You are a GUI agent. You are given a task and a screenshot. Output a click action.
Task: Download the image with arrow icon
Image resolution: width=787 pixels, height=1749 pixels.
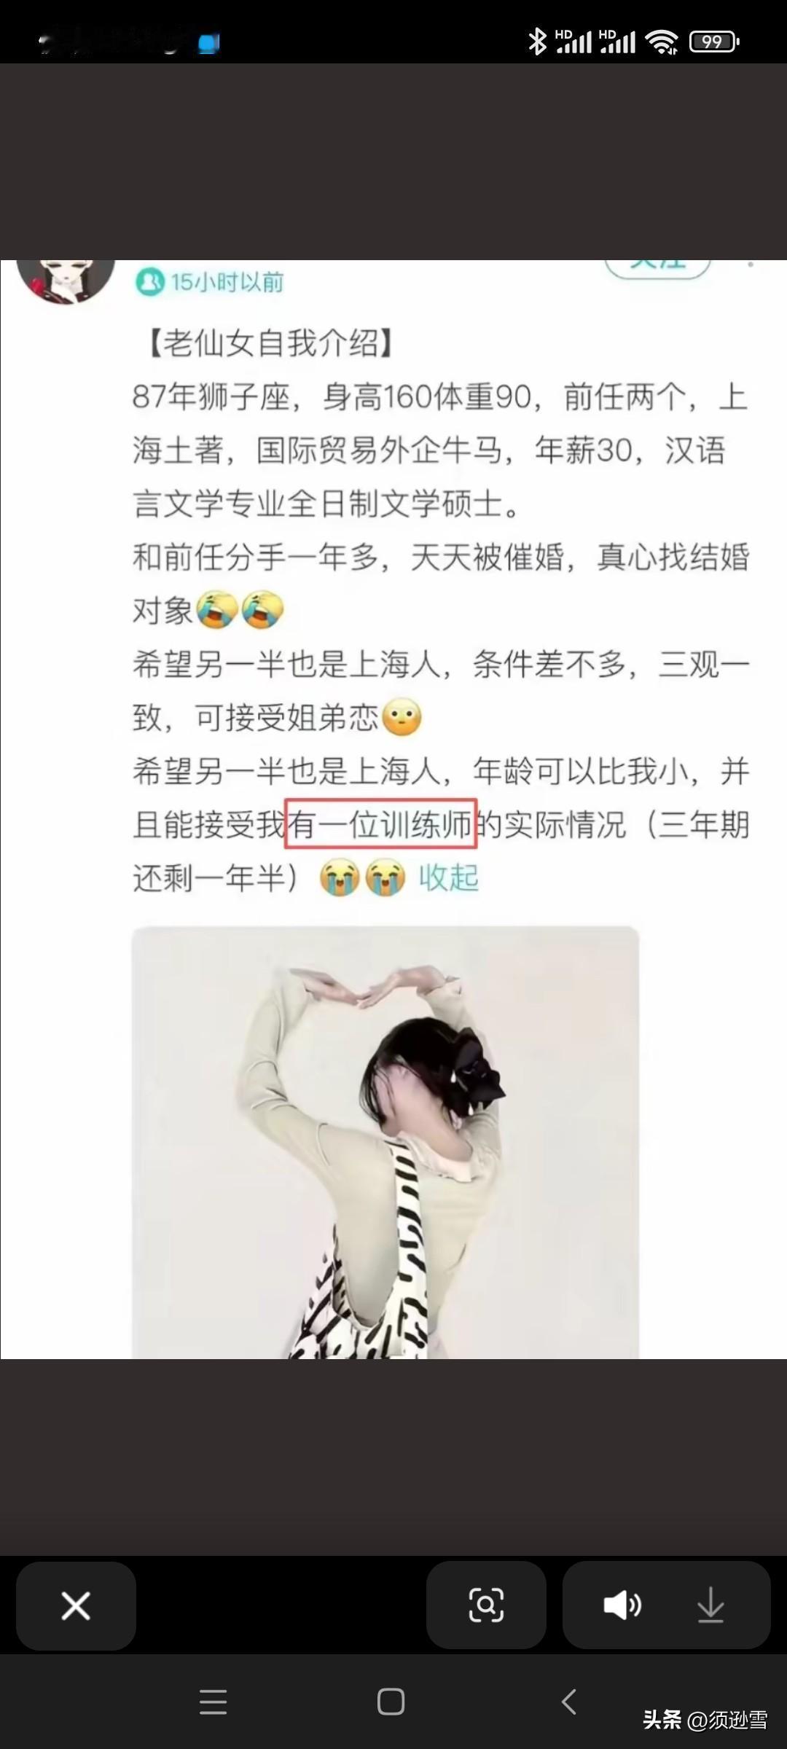coord(710,1605)
